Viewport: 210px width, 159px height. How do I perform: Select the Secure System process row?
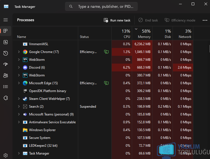click(103, 138)
